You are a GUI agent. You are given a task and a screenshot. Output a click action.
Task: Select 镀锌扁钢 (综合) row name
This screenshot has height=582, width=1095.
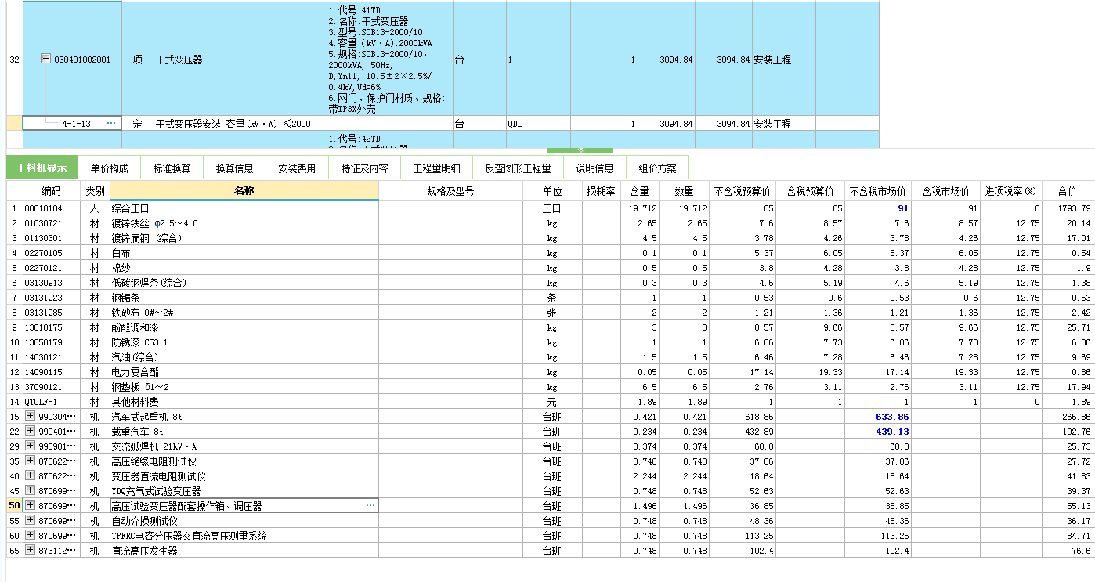point(244,238)
